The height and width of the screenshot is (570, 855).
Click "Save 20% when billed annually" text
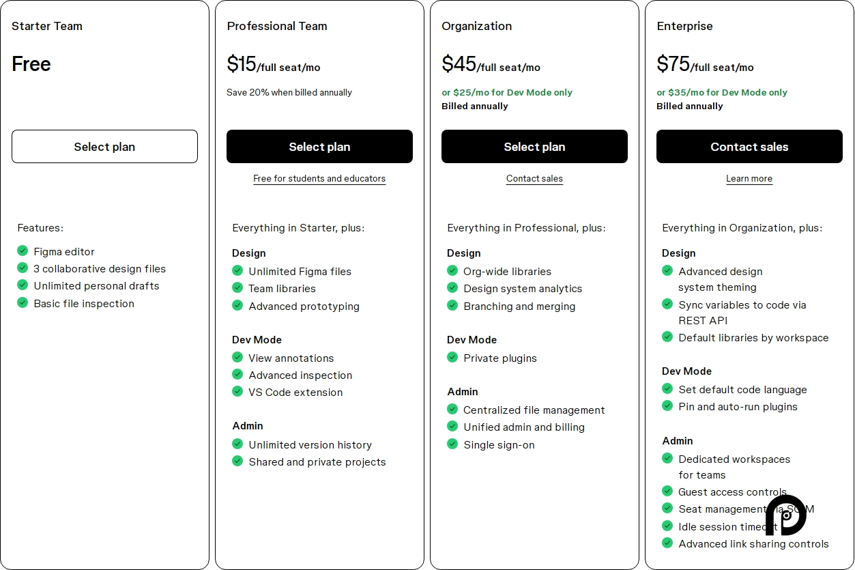[x=289, y=91]
